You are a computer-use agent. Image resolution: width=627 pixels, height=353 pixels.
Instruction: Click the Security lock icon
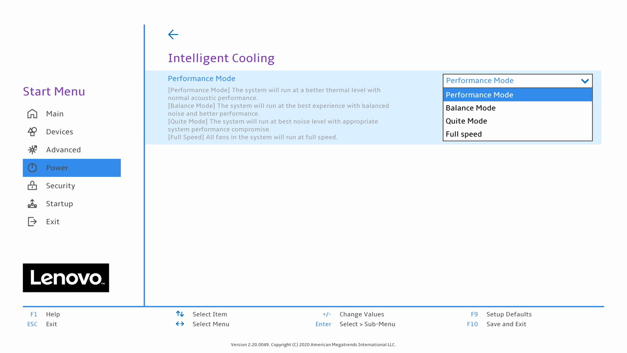[x=32, y=186]
